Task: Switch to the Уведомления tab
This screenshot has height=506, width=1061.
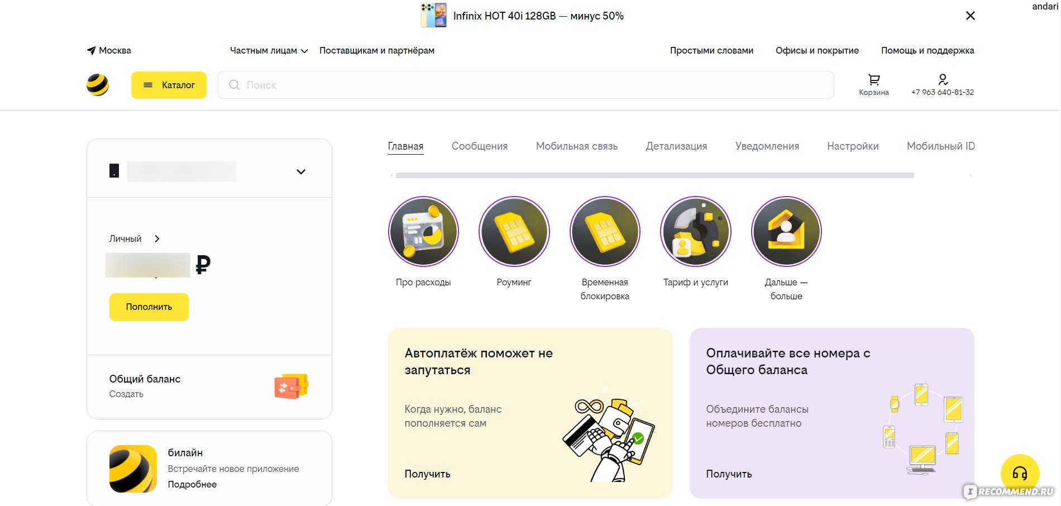Action: [767, 146]
